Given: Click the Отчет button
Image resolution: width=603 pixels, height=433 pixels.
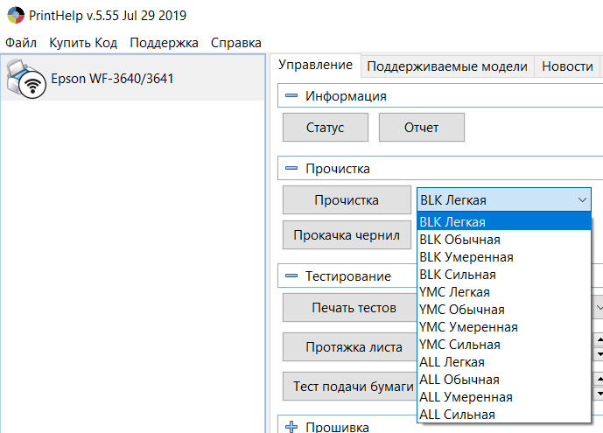Looking at the screenshot, I should pos(421,128).
